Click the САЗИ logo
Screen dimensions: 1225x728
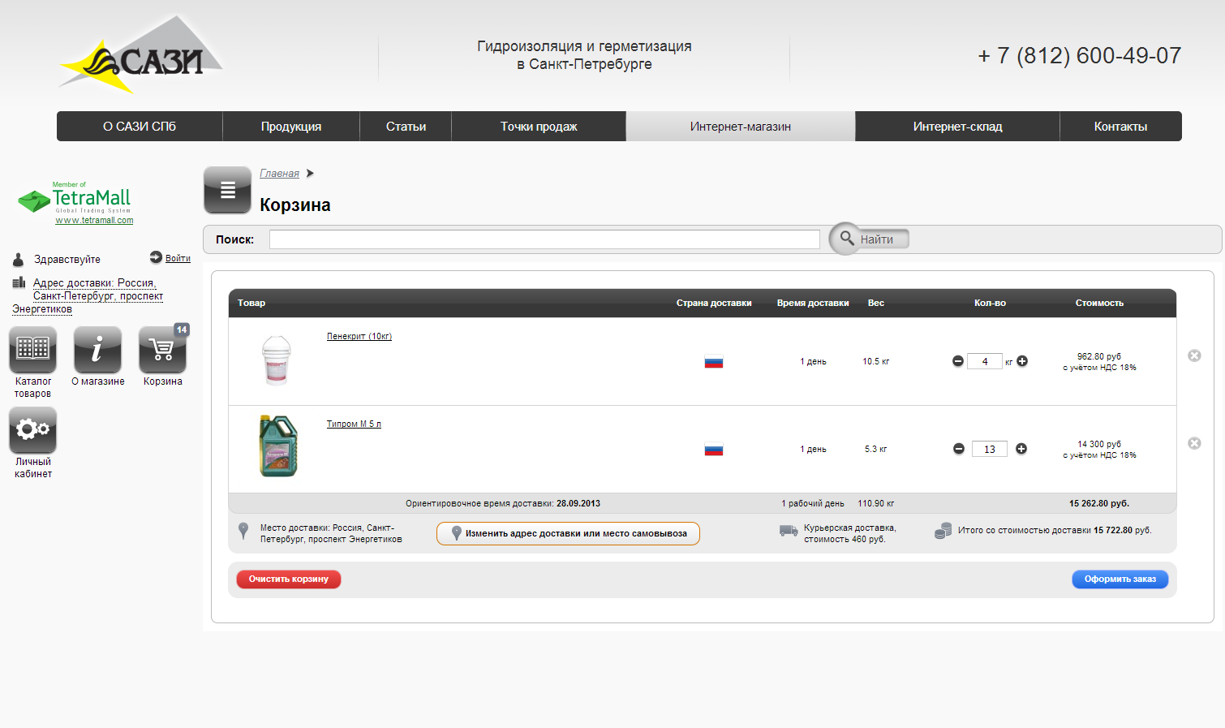pyautogui.click(x=141, y=54)
